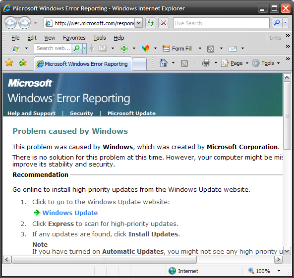This screenshot has height=278, width=294.
Task: Follow the Windows Update link
Action: pos(70,213)
